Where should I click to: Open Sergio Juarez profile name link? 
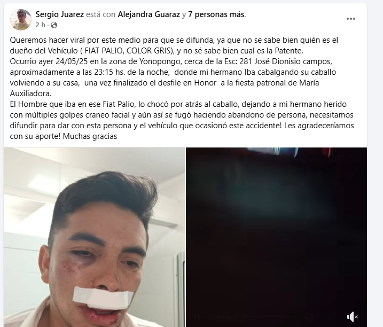tap(60, 14)
